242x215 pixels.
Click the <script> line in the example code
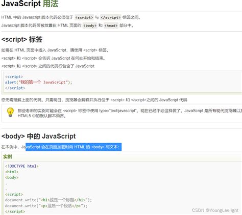pyautogui.click(x=14, y=194)
